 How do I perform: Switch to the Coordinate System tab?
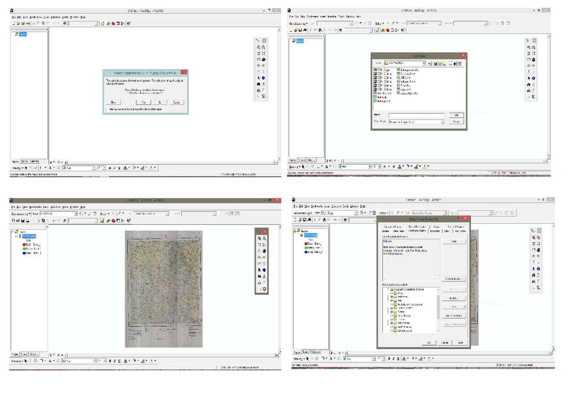(418, 231)
